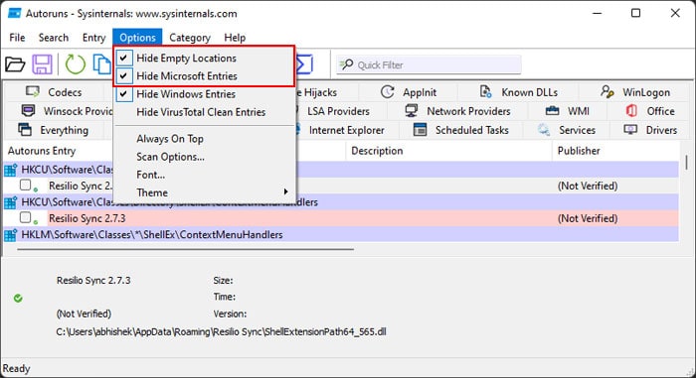Screen dimensions: 696x378
Task: Click the Known DLLs document icon
Action: 485,91
